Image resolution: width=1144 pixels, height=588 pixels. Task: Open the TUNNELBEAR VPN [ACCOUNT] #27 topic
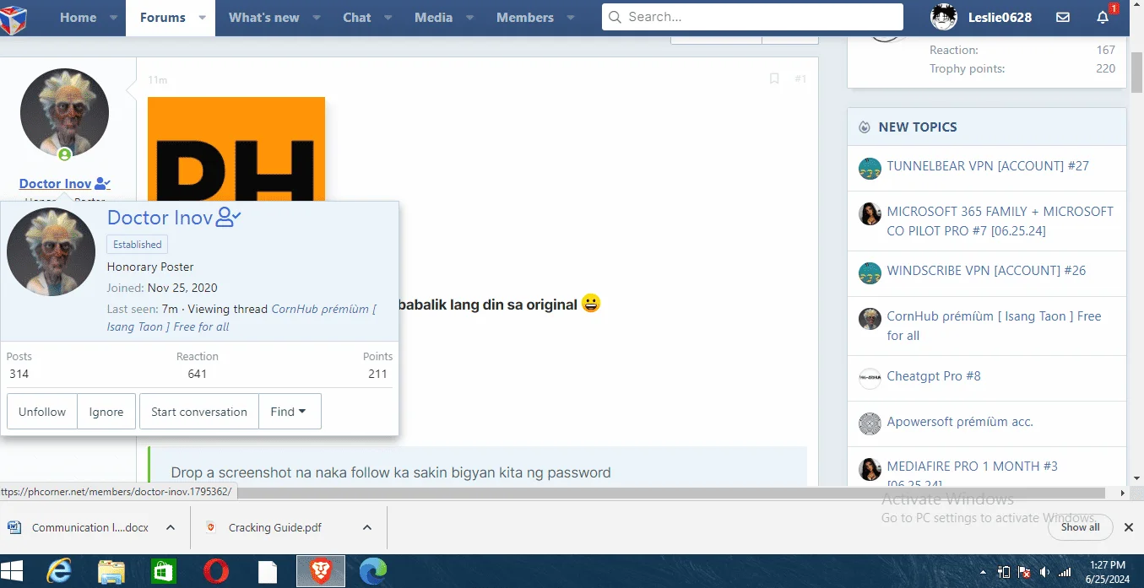click(x=987, y=166)
